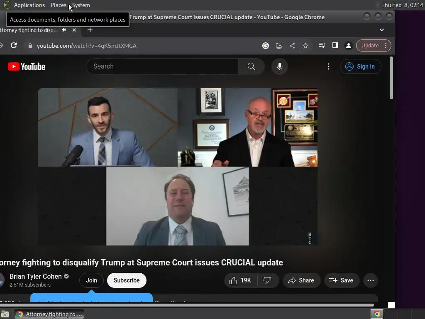Click the video title text about CRUCIAL update
Viewport: 425px width, 319px height.
(x=142, y=263)
